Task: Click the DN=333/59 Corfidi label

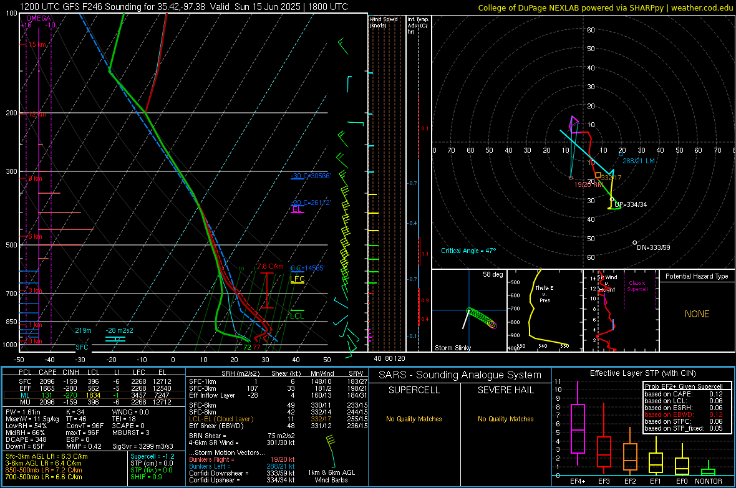Action: coord(654,247)
